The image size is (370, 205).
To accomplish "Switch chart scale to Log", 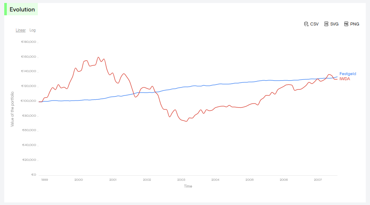I will [33, 30].
